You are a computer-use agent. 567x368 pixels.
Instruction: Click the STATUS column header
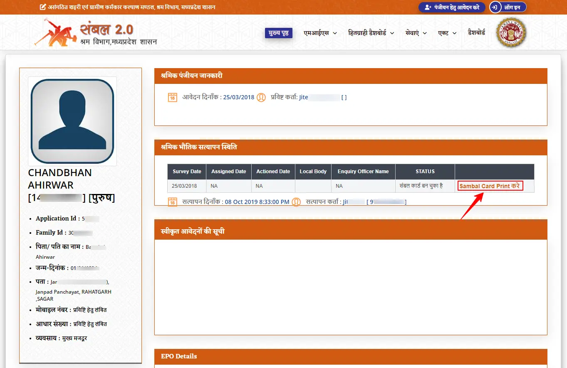[425, 172]
